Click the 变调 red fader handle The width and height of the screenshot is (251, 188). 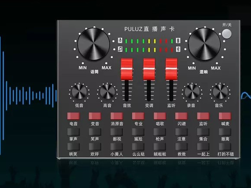[x=149, y=69]
